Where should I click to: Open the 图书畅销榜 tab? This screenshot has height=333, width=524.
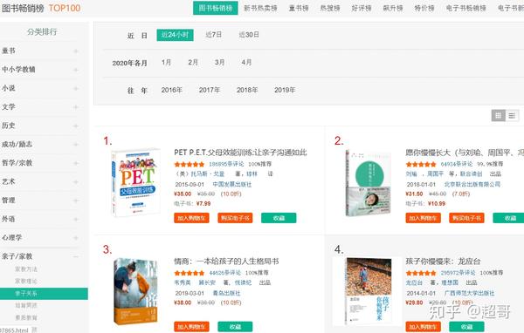(216, 8)
